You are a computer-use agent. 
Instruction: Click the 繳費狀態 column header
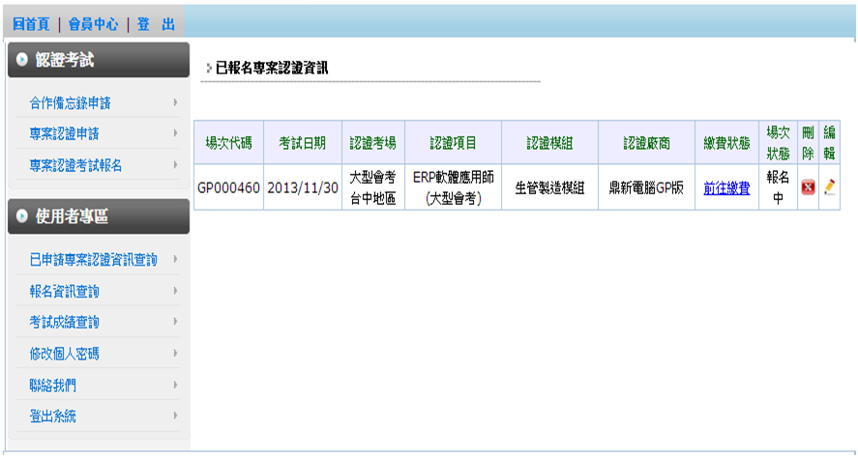pos(726,143)
